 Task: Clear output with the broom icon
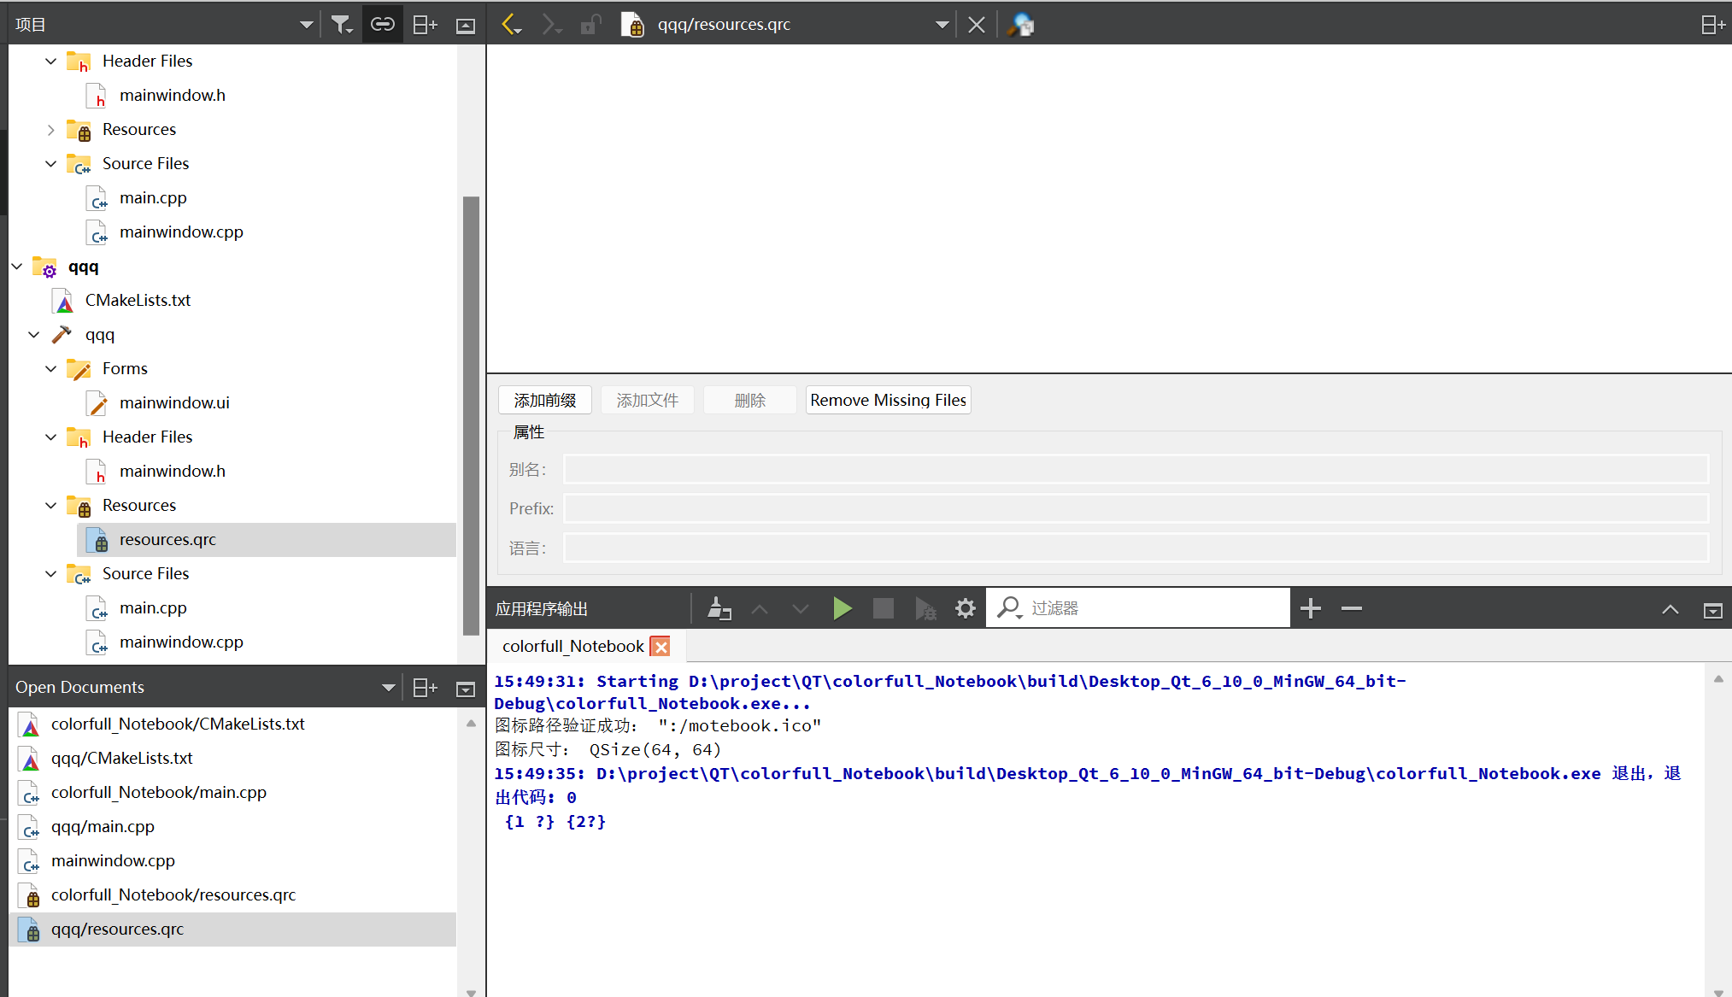(x=719, y=608)
